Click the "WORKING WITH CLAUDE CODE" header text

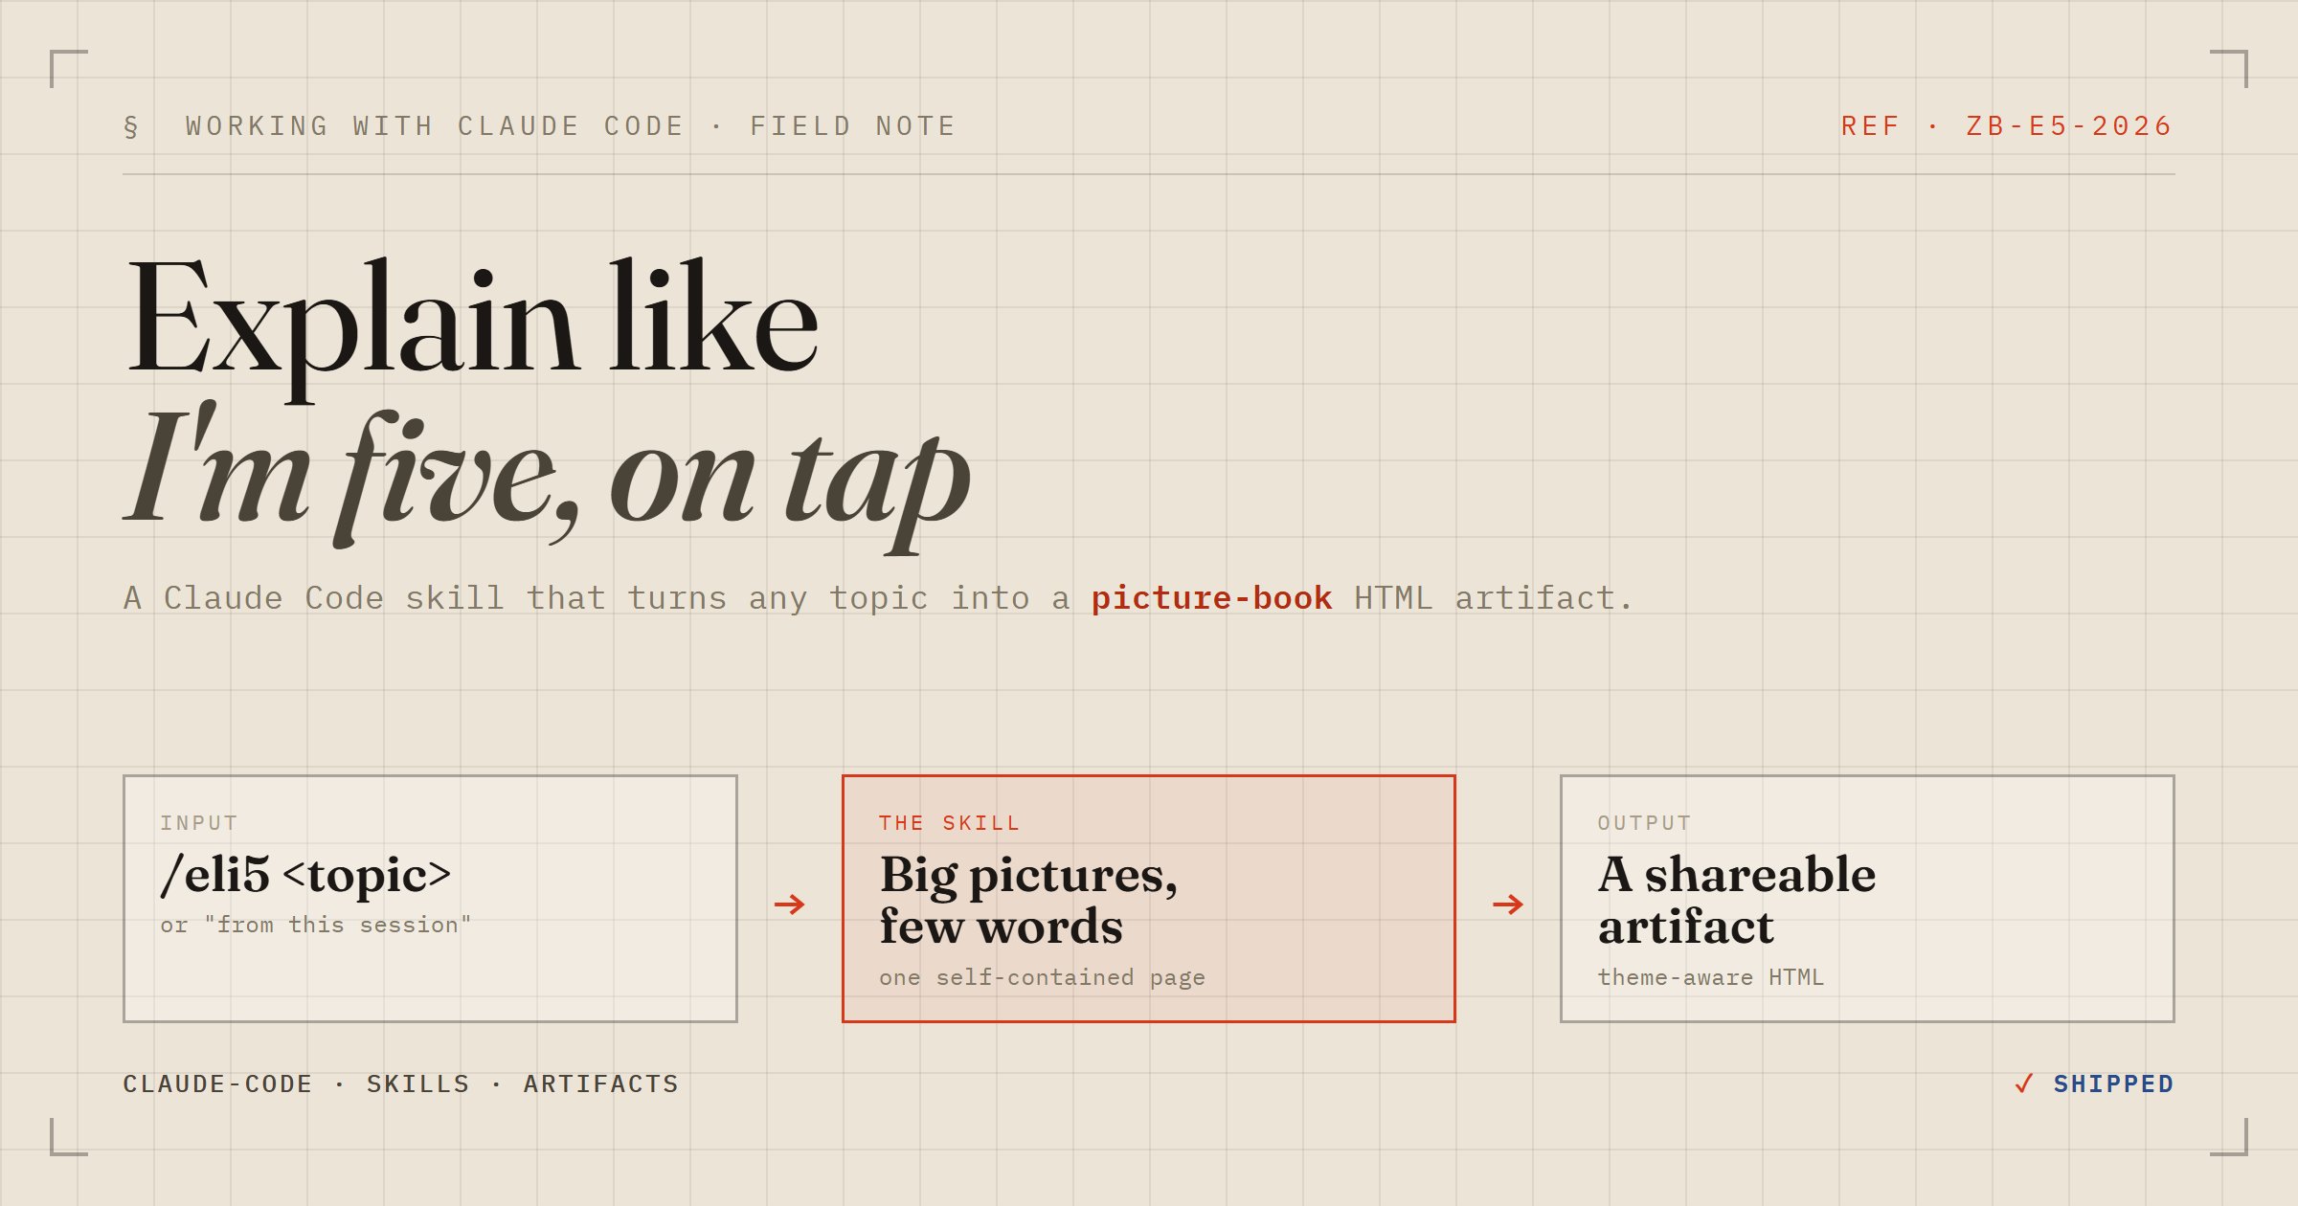tap(435, 126)
